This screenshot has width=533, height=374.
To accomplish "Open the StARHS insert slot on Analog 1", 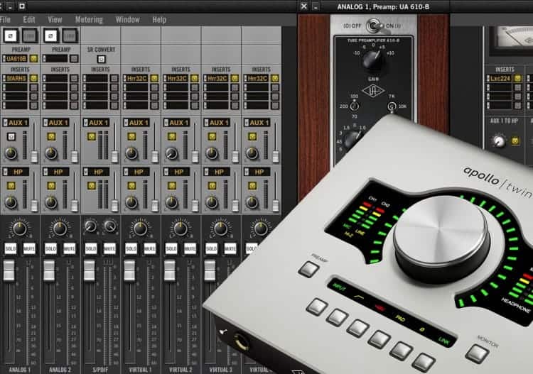I will [15, 78].
